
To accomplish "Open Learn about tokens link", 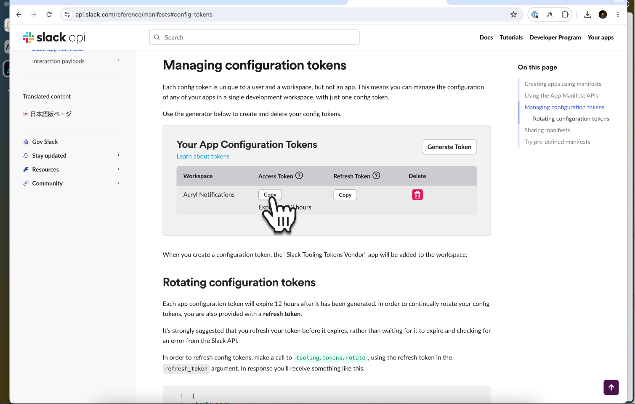I will pyautogui.click(x=203, y=156).
